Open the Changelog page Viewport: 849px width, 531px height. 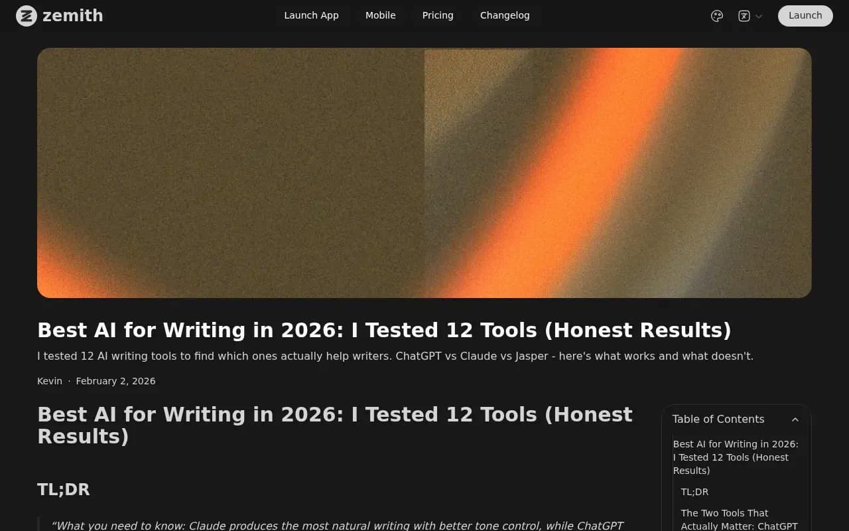pyautogui.click(x=505, y=15)
